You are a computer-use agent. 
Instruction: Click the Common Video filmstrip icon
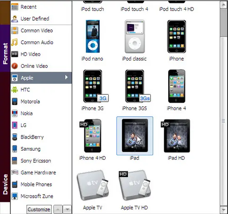[x=15, y=31]
